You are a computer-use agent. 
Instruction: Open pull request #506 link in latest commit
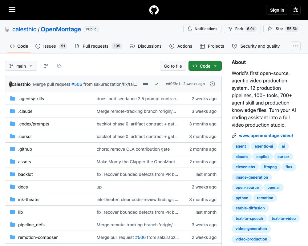[77, 84]
